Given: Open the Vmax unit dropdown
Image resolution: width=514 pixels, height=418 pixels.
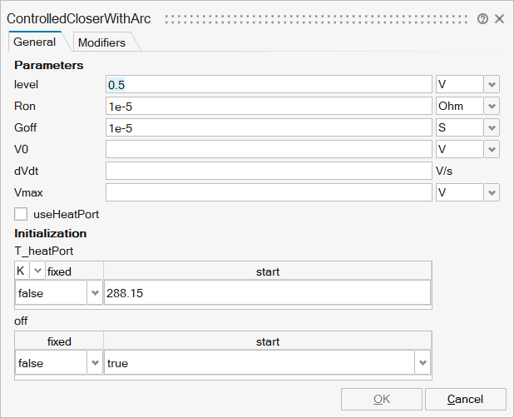Looking at the screenshot, I should click(492, 192).
